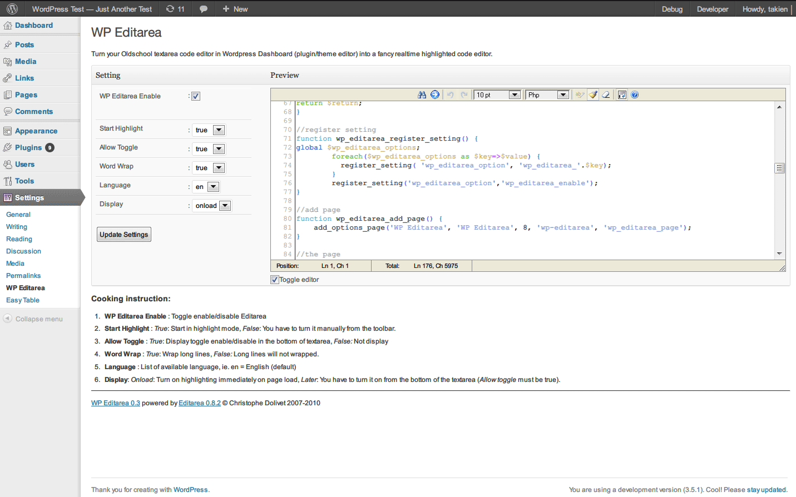Open the updates icon showing 11
Image resolution: width=796 pixels, height=497 pixels.
175,9
